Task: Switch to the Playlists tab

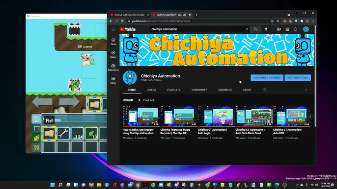Action: (x=174, y=90)
